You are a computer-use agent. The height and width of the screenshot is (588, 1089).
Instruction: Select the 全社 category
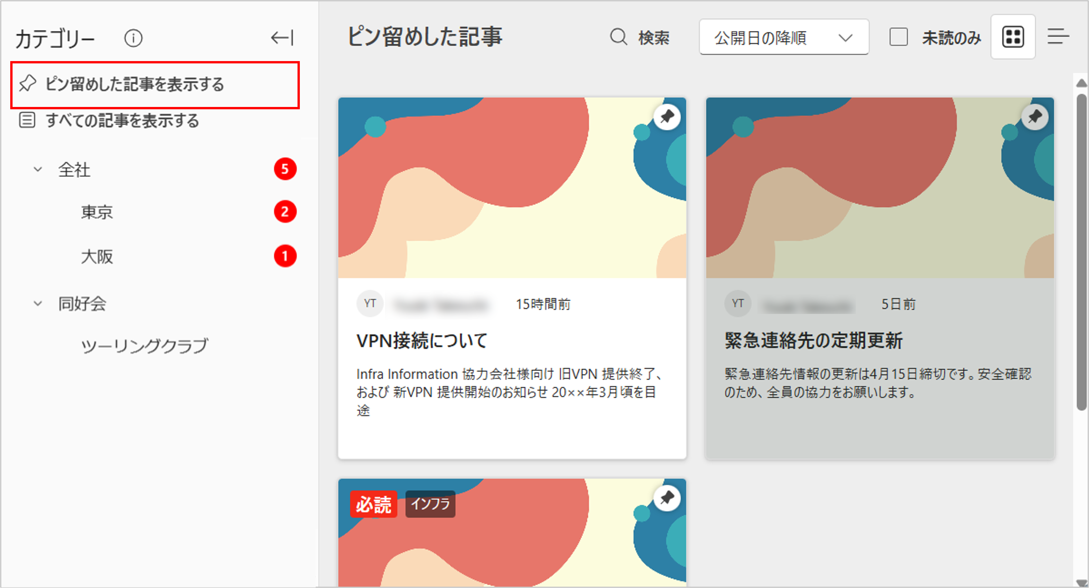click(74, 170)
